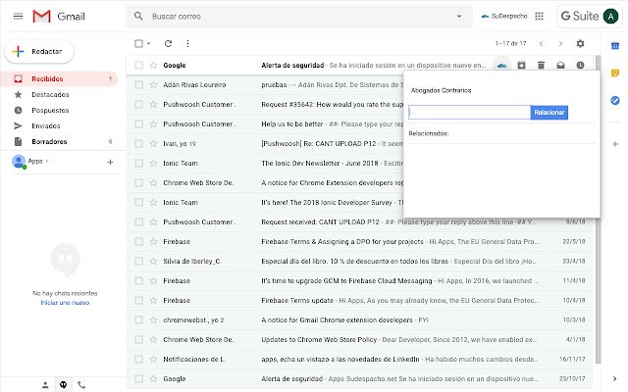Refresh the inbox

[x=168, y=43]
